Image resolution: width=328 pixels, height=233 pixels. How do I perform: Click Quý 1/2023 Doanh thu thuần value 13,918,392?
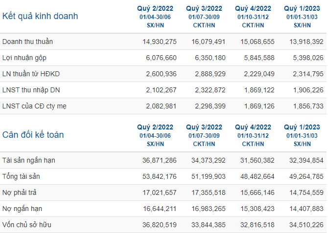coord(306,42)
